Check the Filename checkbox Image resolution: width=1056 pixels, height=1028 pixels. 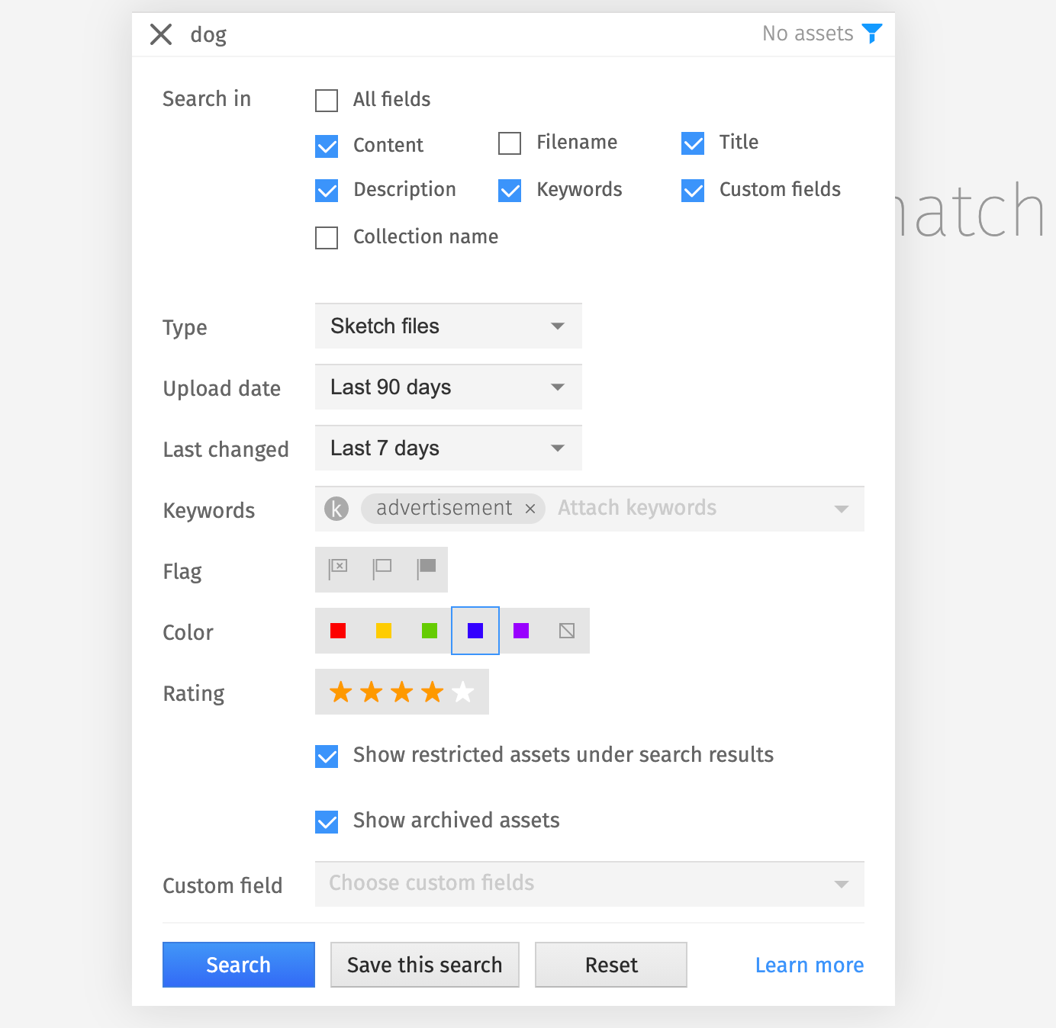[x=510, y=143]
